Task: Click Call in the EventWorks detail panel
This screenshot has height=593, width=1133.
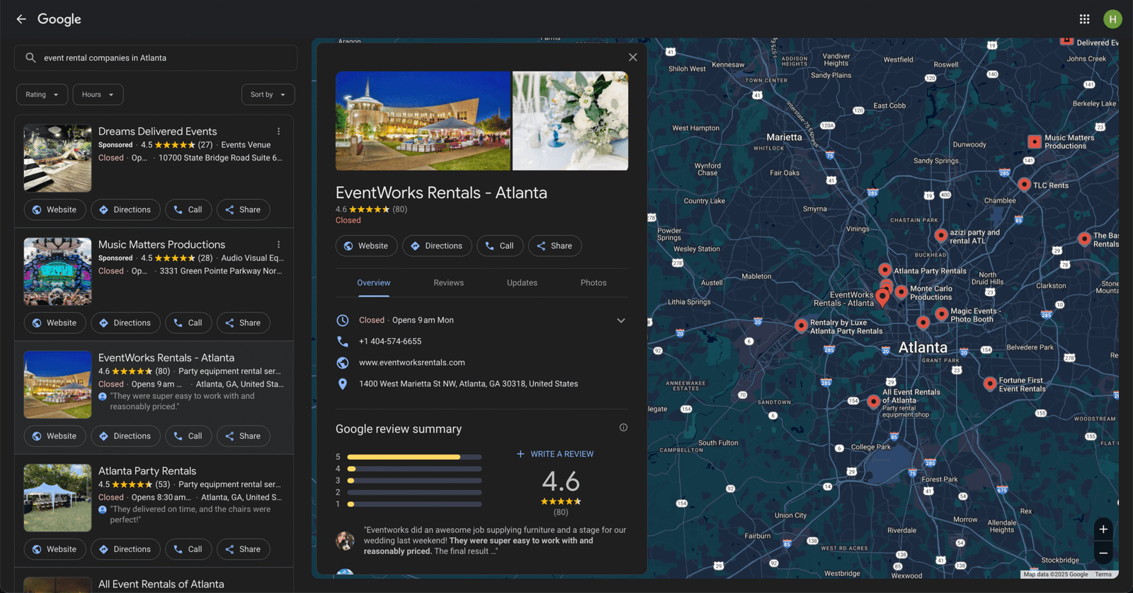Action: coord(500,246)
